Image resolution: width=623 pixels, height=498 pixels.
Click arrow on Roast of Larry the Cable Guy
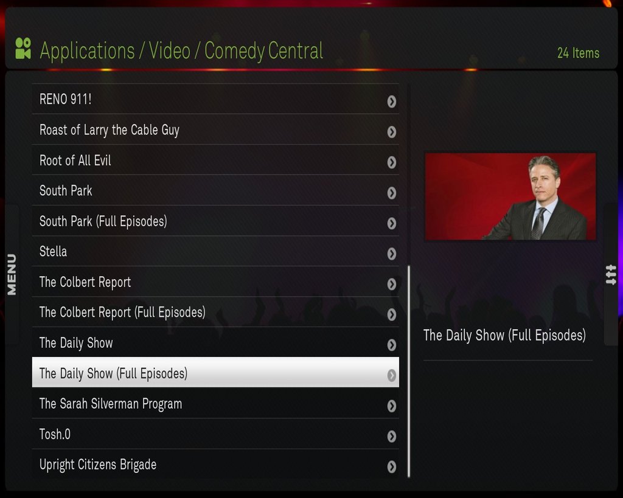pos(392,132)
